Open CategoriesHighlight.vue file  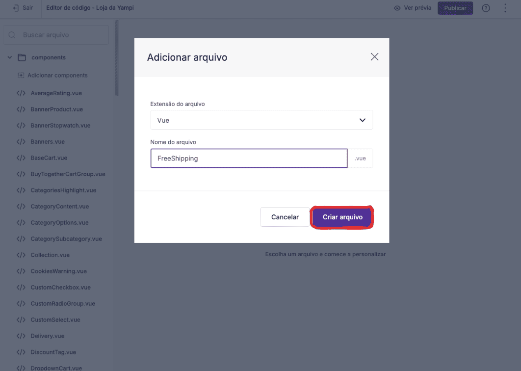(x=63, y=190)
